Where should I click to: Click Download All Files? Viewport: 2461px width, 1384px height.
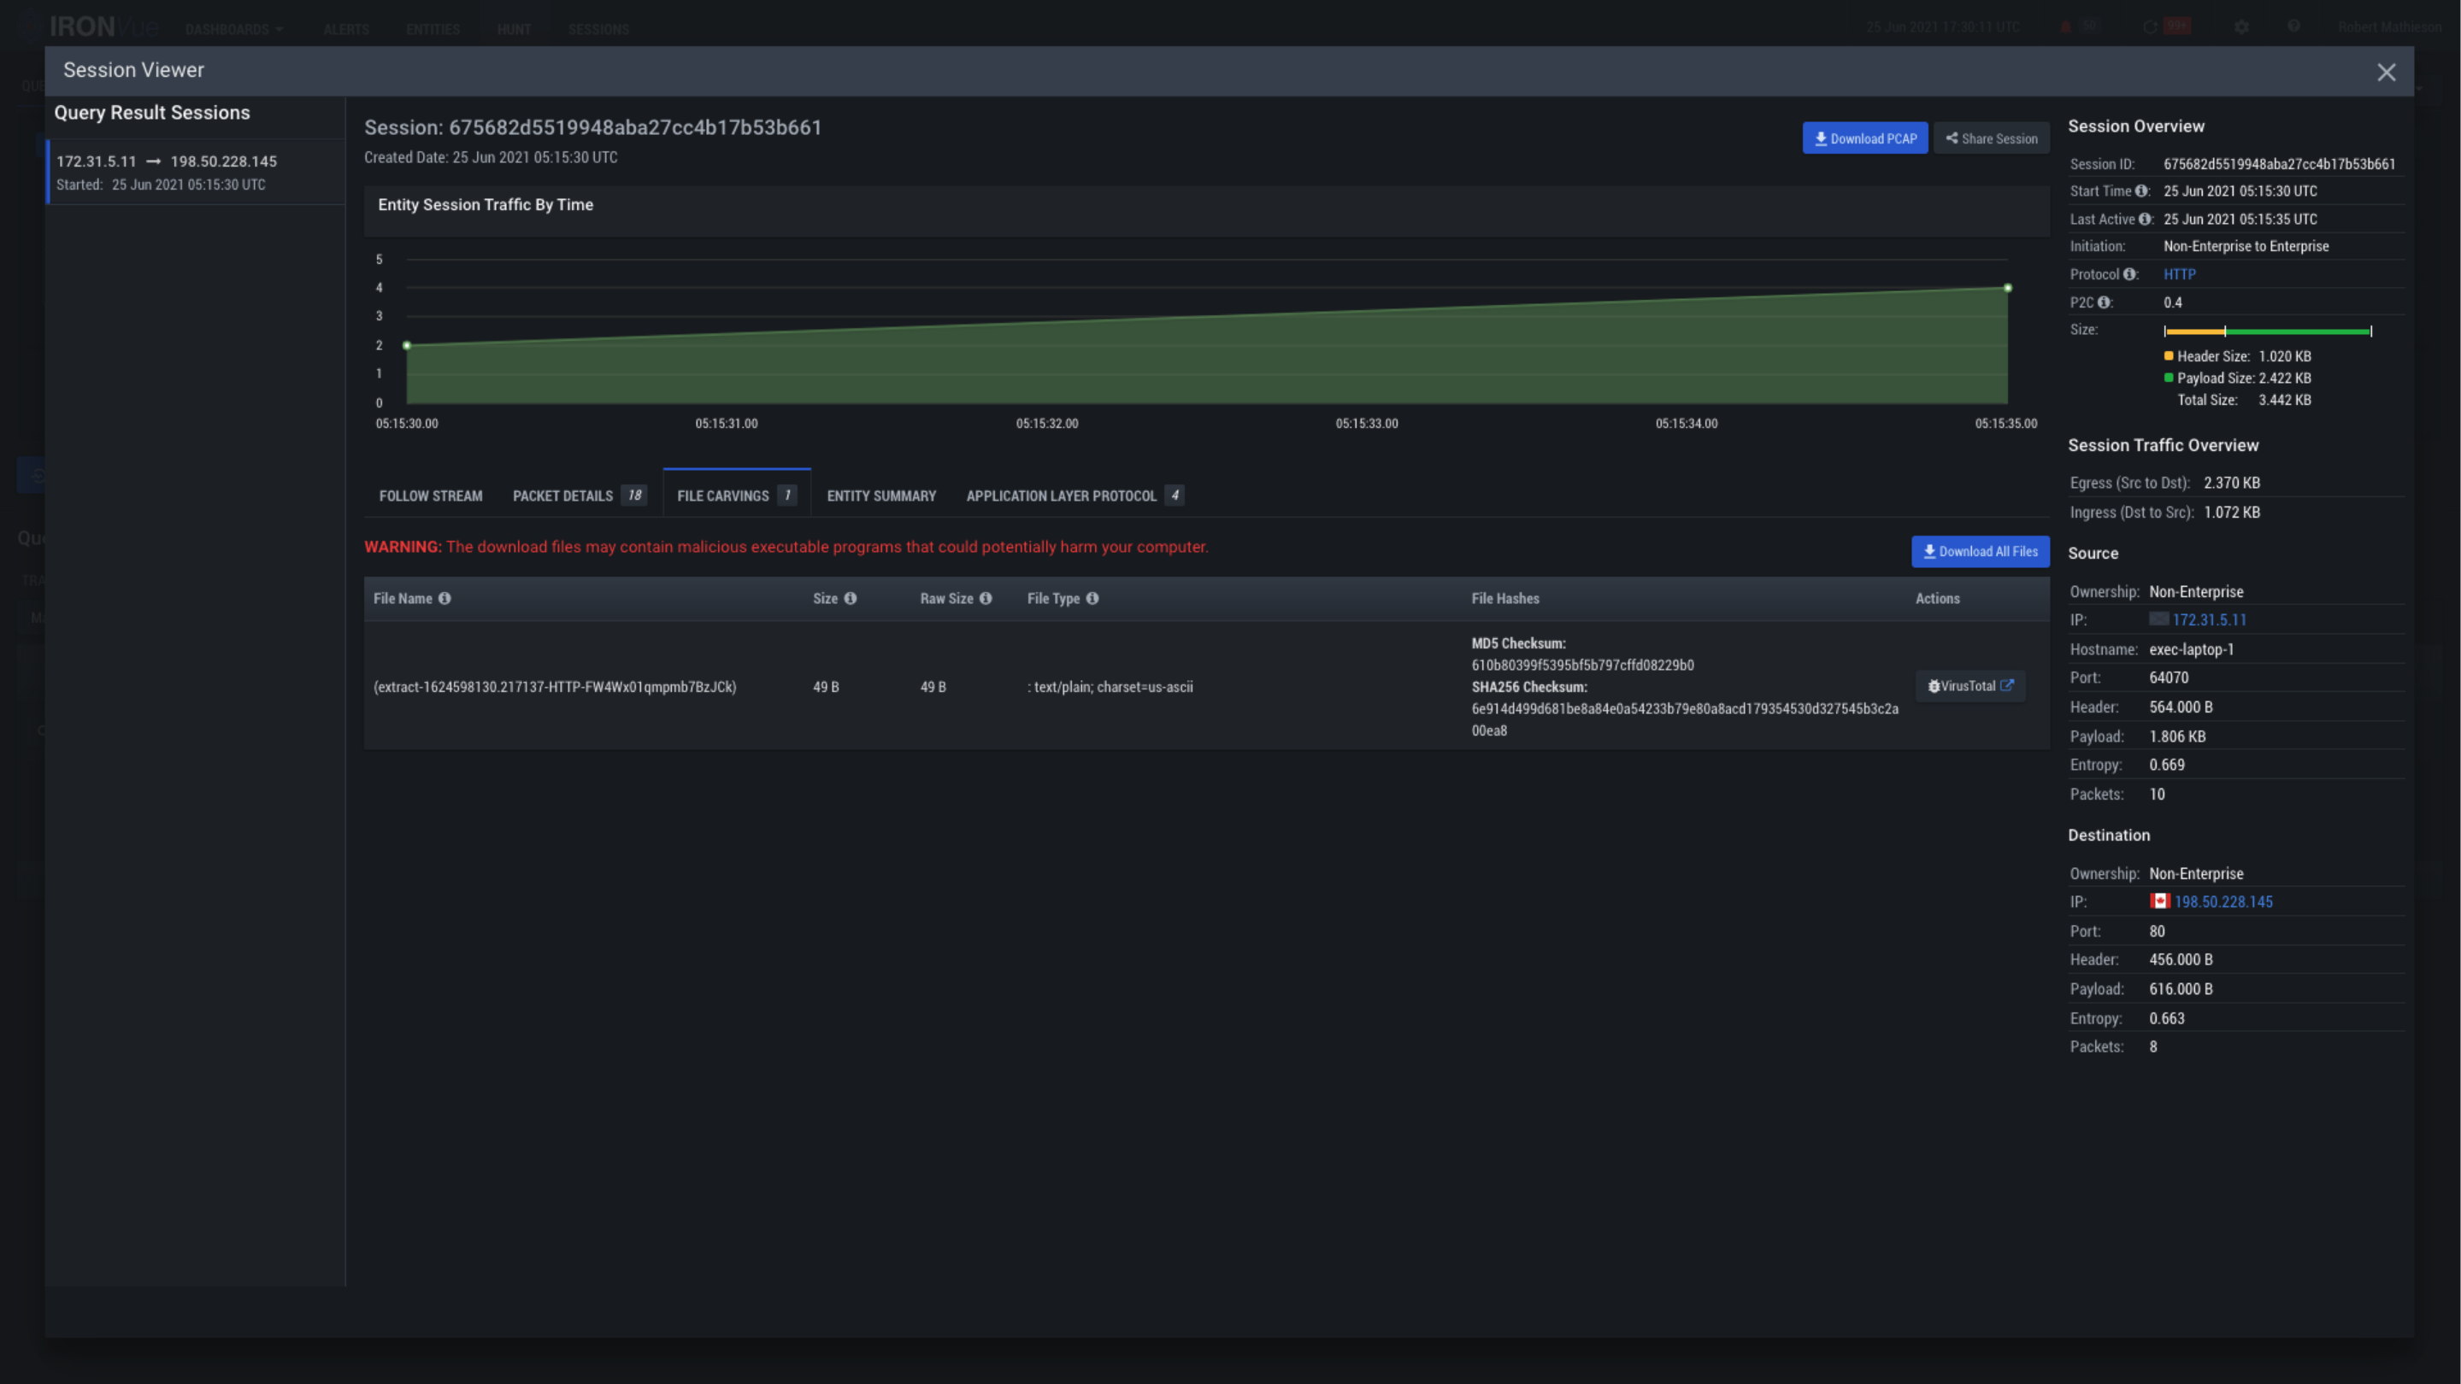[1981, 551]
